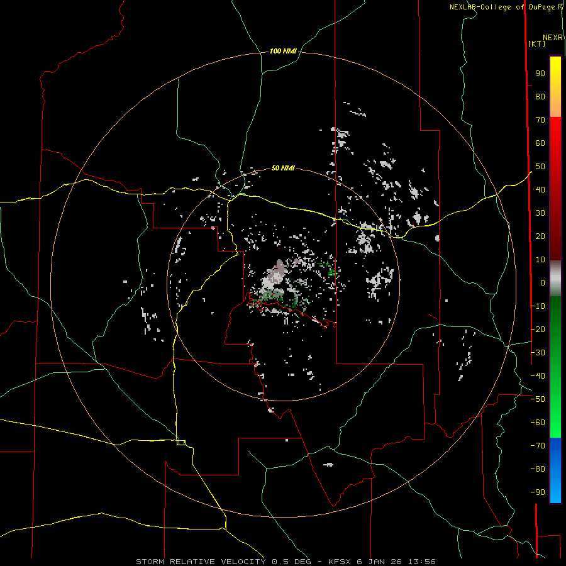
Task: Click the 80 value on the velocity scale
Action: tap(540, 97)
